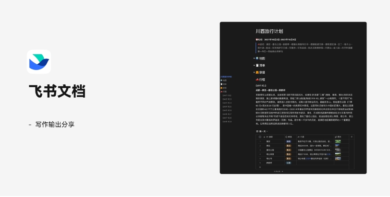This screenshot has width=390, height=197.
Task: Go to DAY1 10.2 in outline
Action: click(227, 95)
